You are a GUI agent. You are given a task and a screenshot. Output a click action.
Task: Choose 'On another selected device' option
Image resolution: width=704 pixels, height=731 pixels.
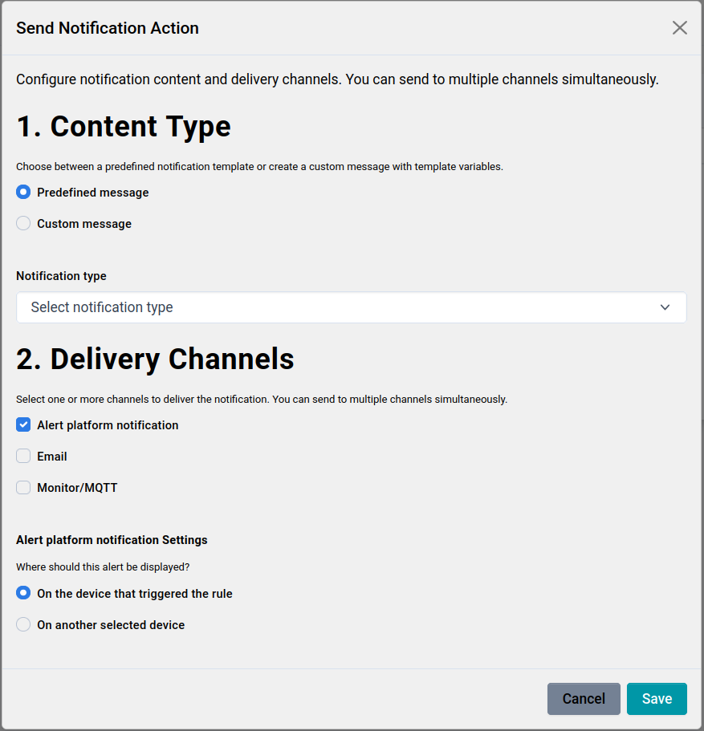coord(24,625)
